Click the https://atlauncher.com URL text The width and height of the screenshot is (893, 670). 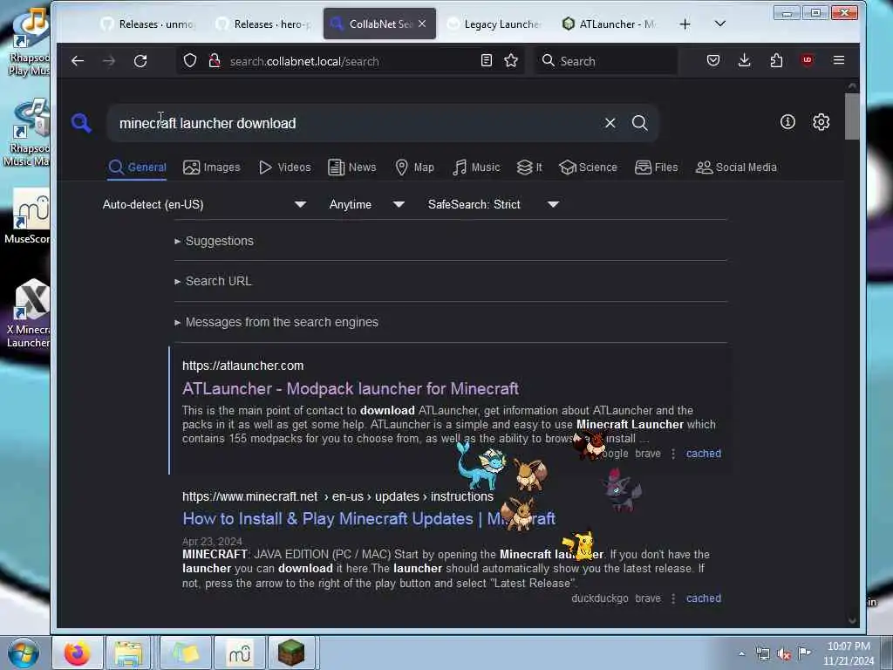tap(242, 366)
